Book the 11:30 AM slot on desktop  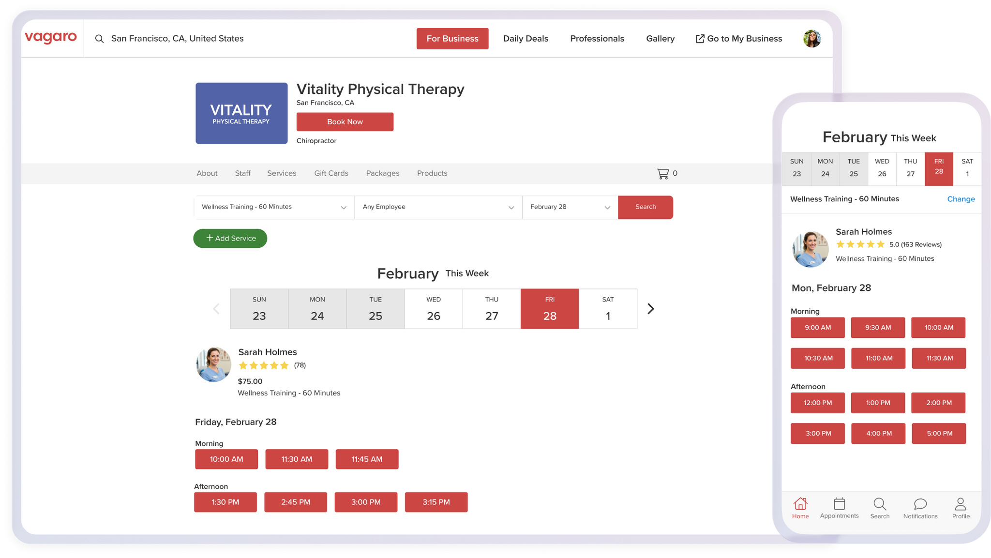point(297,459)
